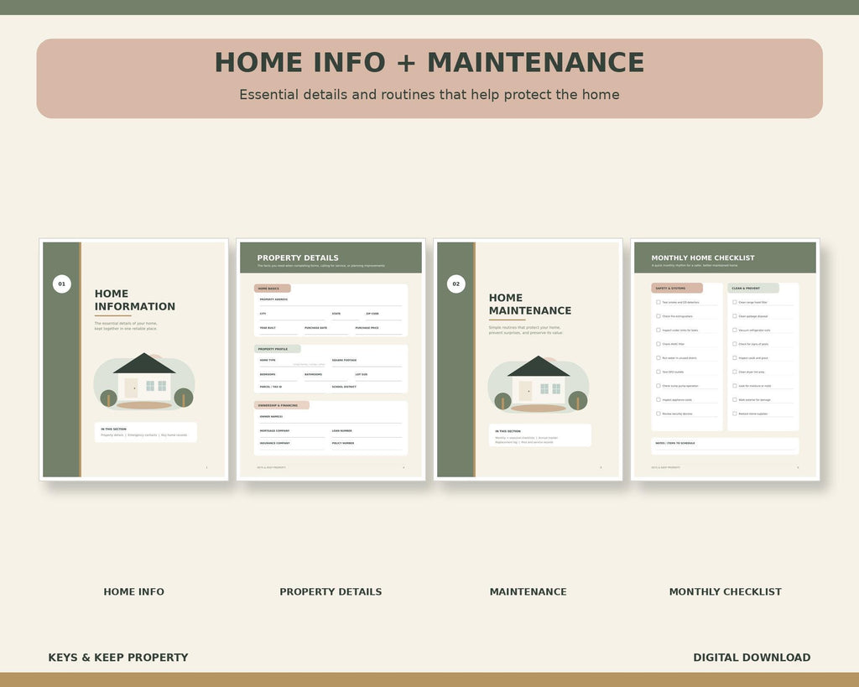Click the 'In This Section' box on Home Information

pos(146,432)
